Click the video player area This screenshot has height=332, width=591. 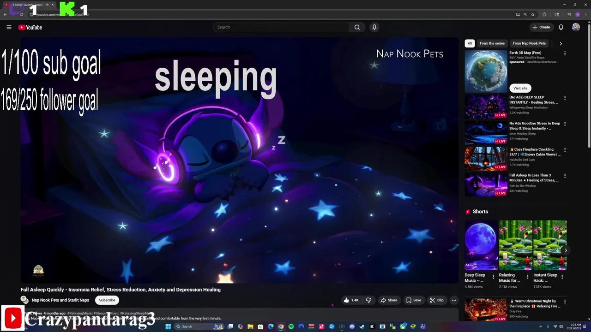[x=240, y=160]
